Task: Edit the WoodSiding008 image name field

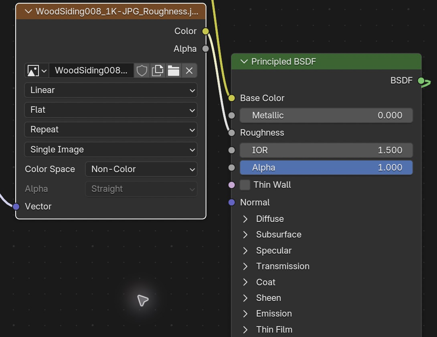Action: (x=91, y=71)
